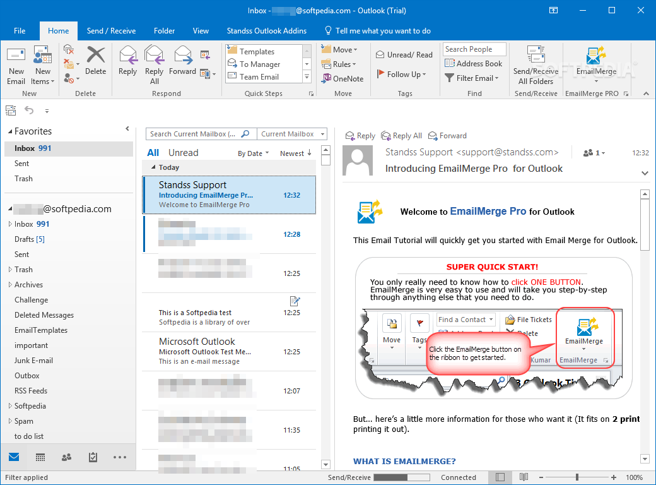Collapse the Today group header
Screen dimensions: 656x485
[153, 167]
